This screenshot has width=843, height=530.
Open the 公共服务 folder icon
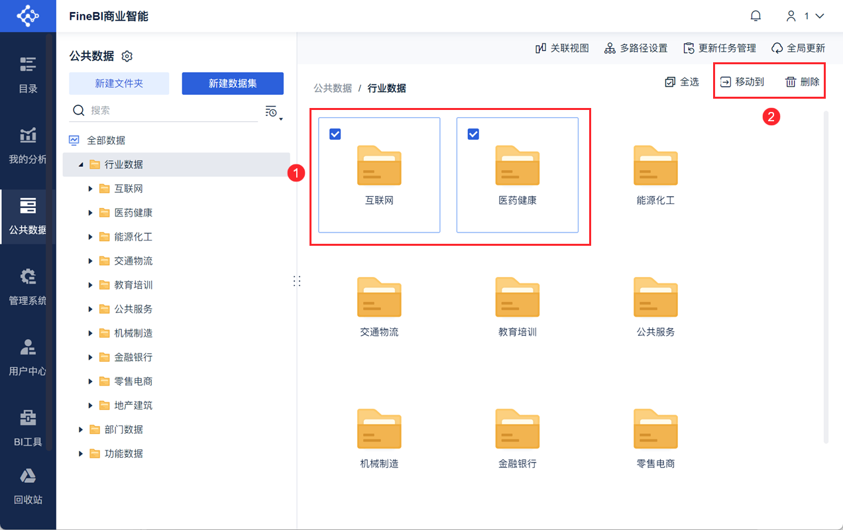tap(655, 297)
